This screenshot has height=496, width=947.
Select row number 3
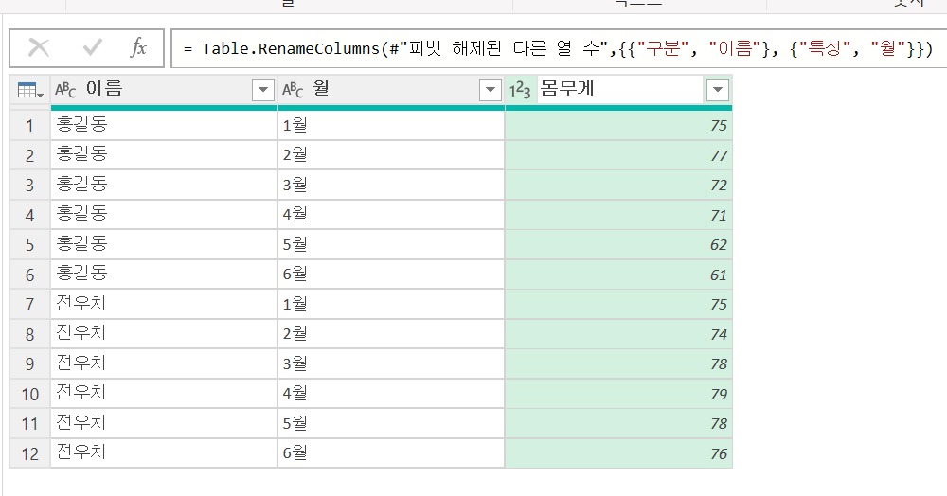point(29,186)
